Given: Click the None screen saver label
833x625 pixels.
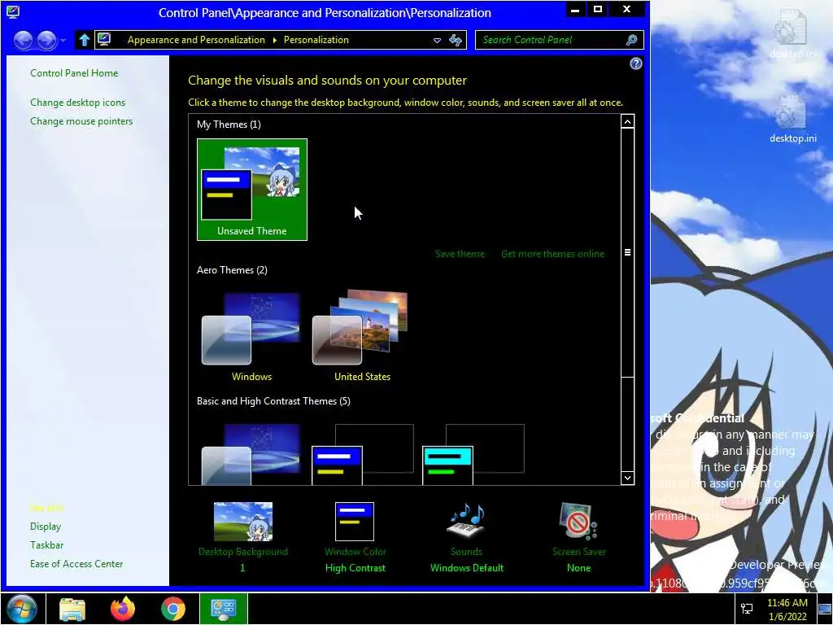Looking at the screenshot, I should pyautogui.click(x=578, y=567).
